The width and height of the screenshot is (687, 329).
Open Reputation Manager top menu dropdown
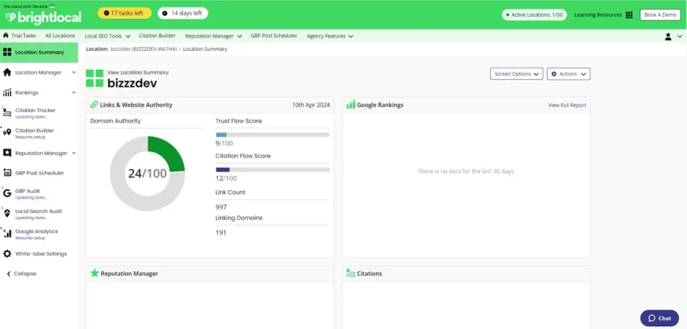(213, 36)
